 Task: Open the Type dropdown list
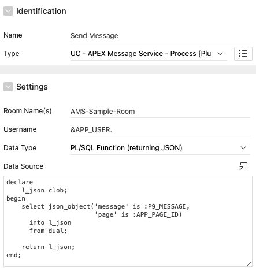pyautogui.click(x=149, y=54)
